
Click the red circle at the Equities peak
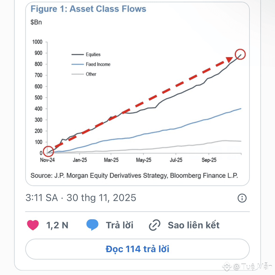(x=240, y=54)
